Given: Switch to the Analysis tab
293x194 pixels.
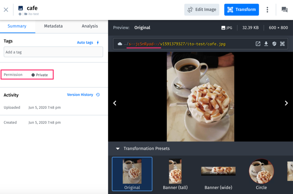Looking at the screenshot, I should click(89, 26).
